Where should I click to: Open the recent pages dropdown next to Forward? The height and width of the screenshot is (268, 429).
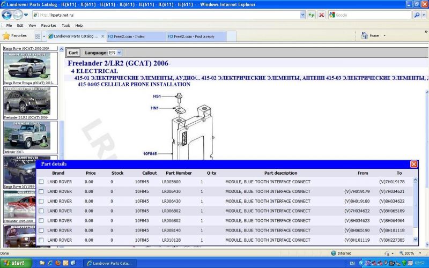(26, 15)
